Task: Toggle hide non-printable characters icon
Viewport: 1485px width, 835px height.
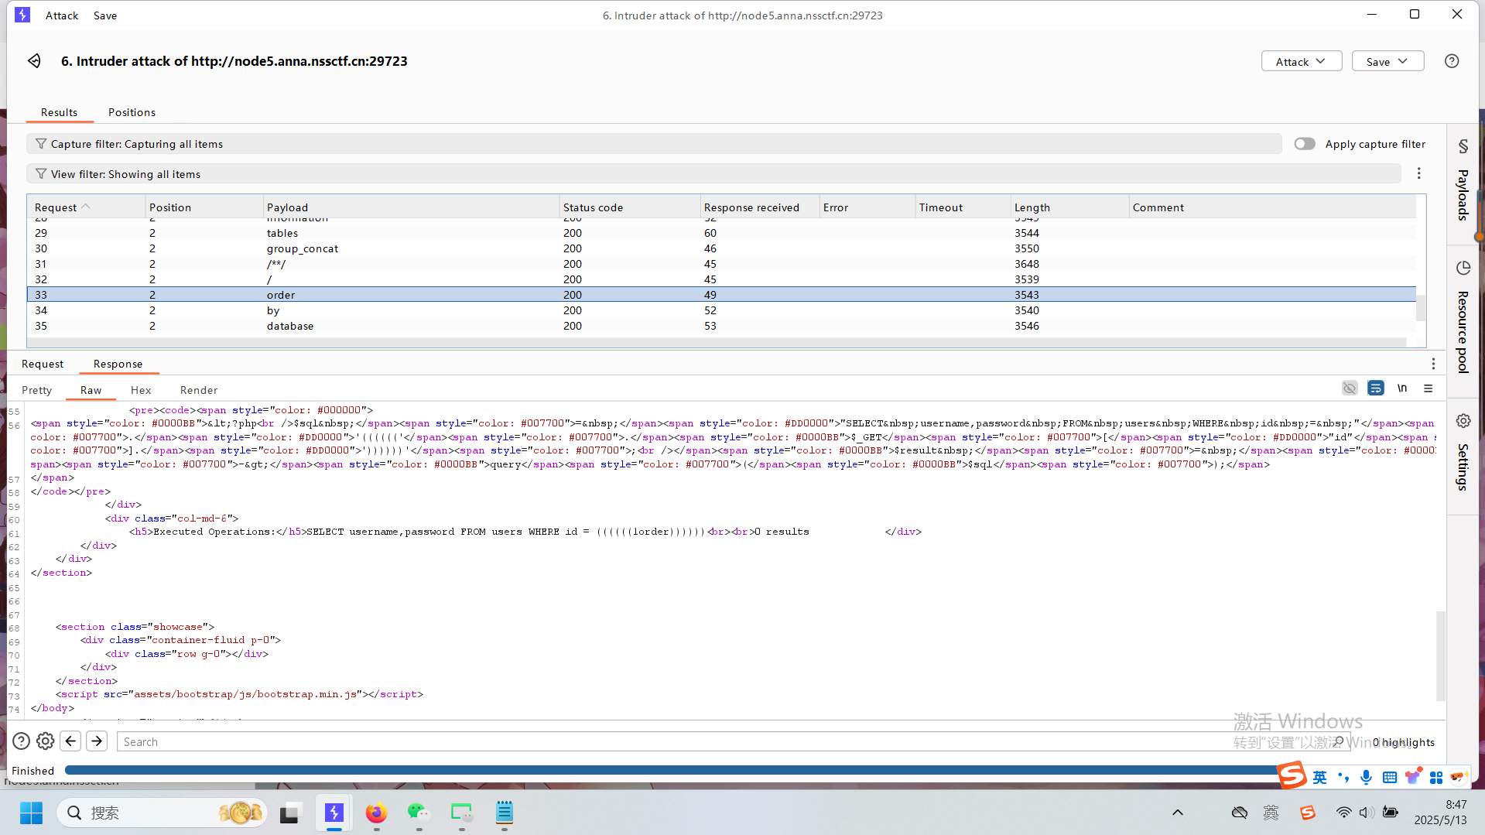Action: pos(1350,388)
